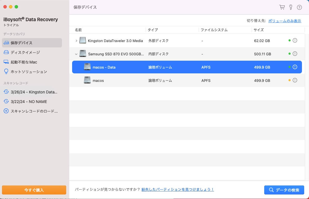Open the 3/26/24 Kingston scan record
The image size is (309, 199).
[31, 92]
